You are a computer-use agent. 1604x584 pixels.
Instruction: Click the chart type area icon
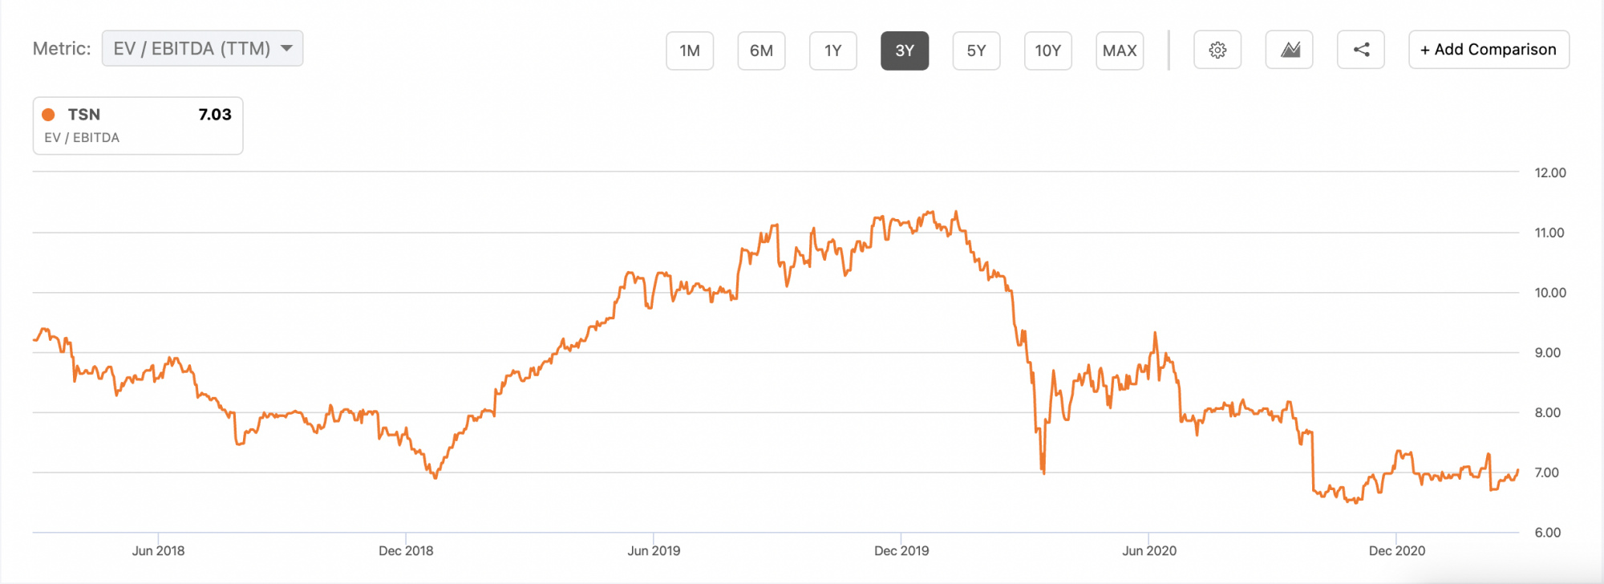click(x=1289, y=51)
